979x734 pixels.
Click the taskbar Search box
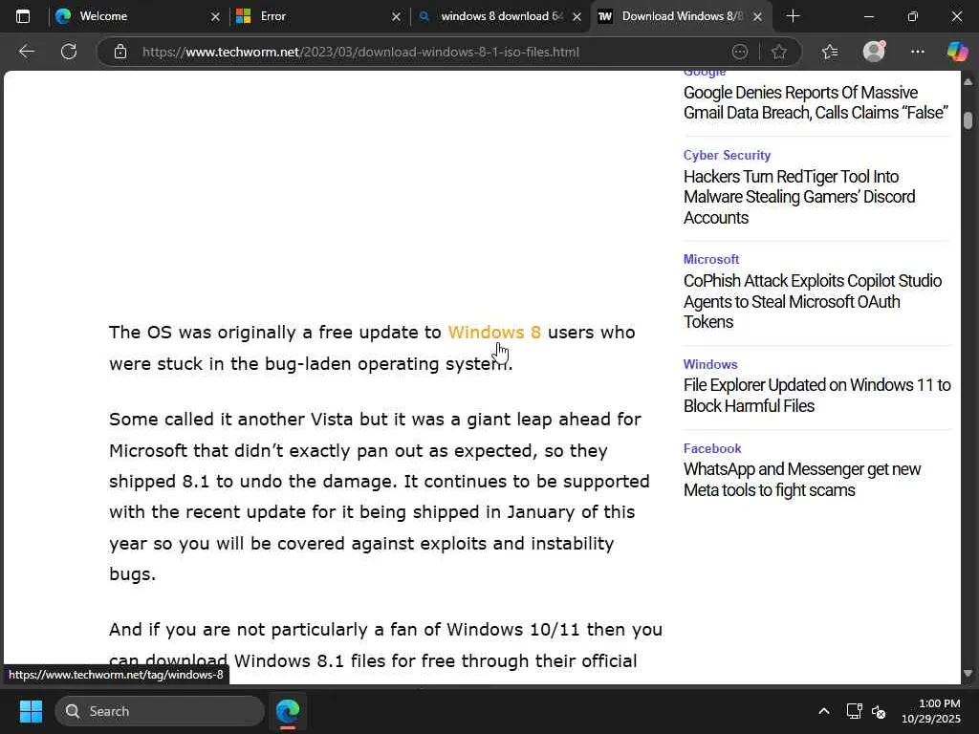click(x=160, y=711)
